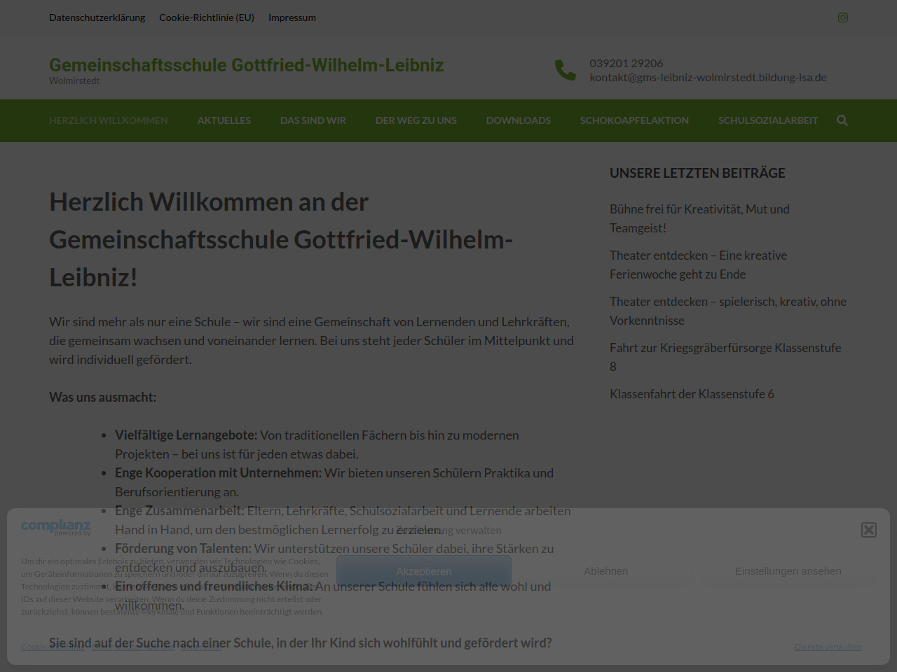Open Einstellungen ansehen cookie settings

(x=788, y=571)
